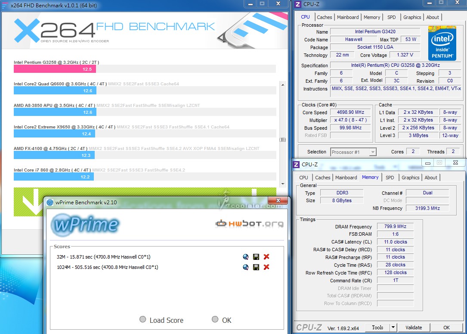Click the upper CPU-Z window title icon
The width and height of the screenshot is (467, 334).
click(x=297, y=4)
